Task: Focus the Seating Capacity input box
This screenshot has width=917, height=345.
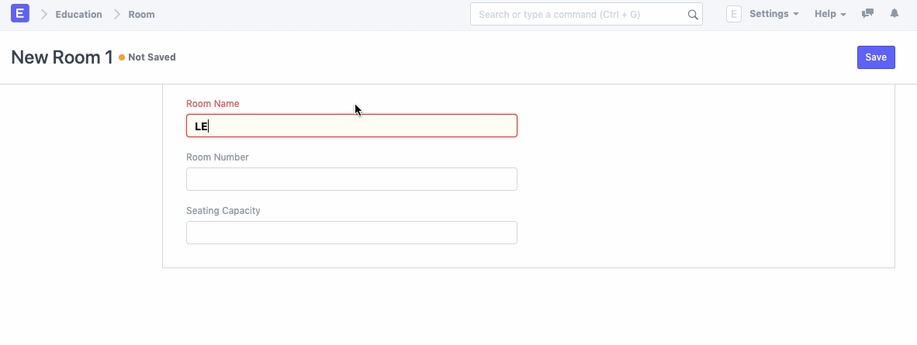Action: click(351, 233)
